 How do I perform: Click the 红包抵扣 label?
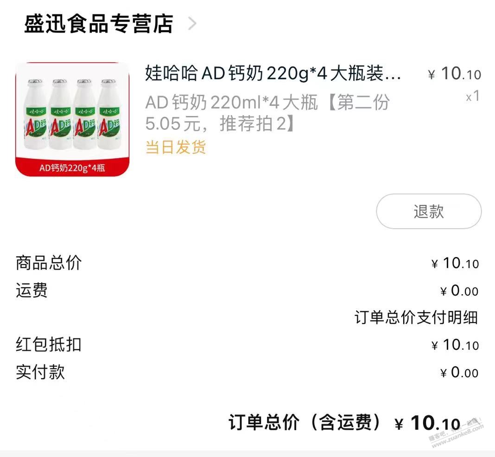[49, 345]
